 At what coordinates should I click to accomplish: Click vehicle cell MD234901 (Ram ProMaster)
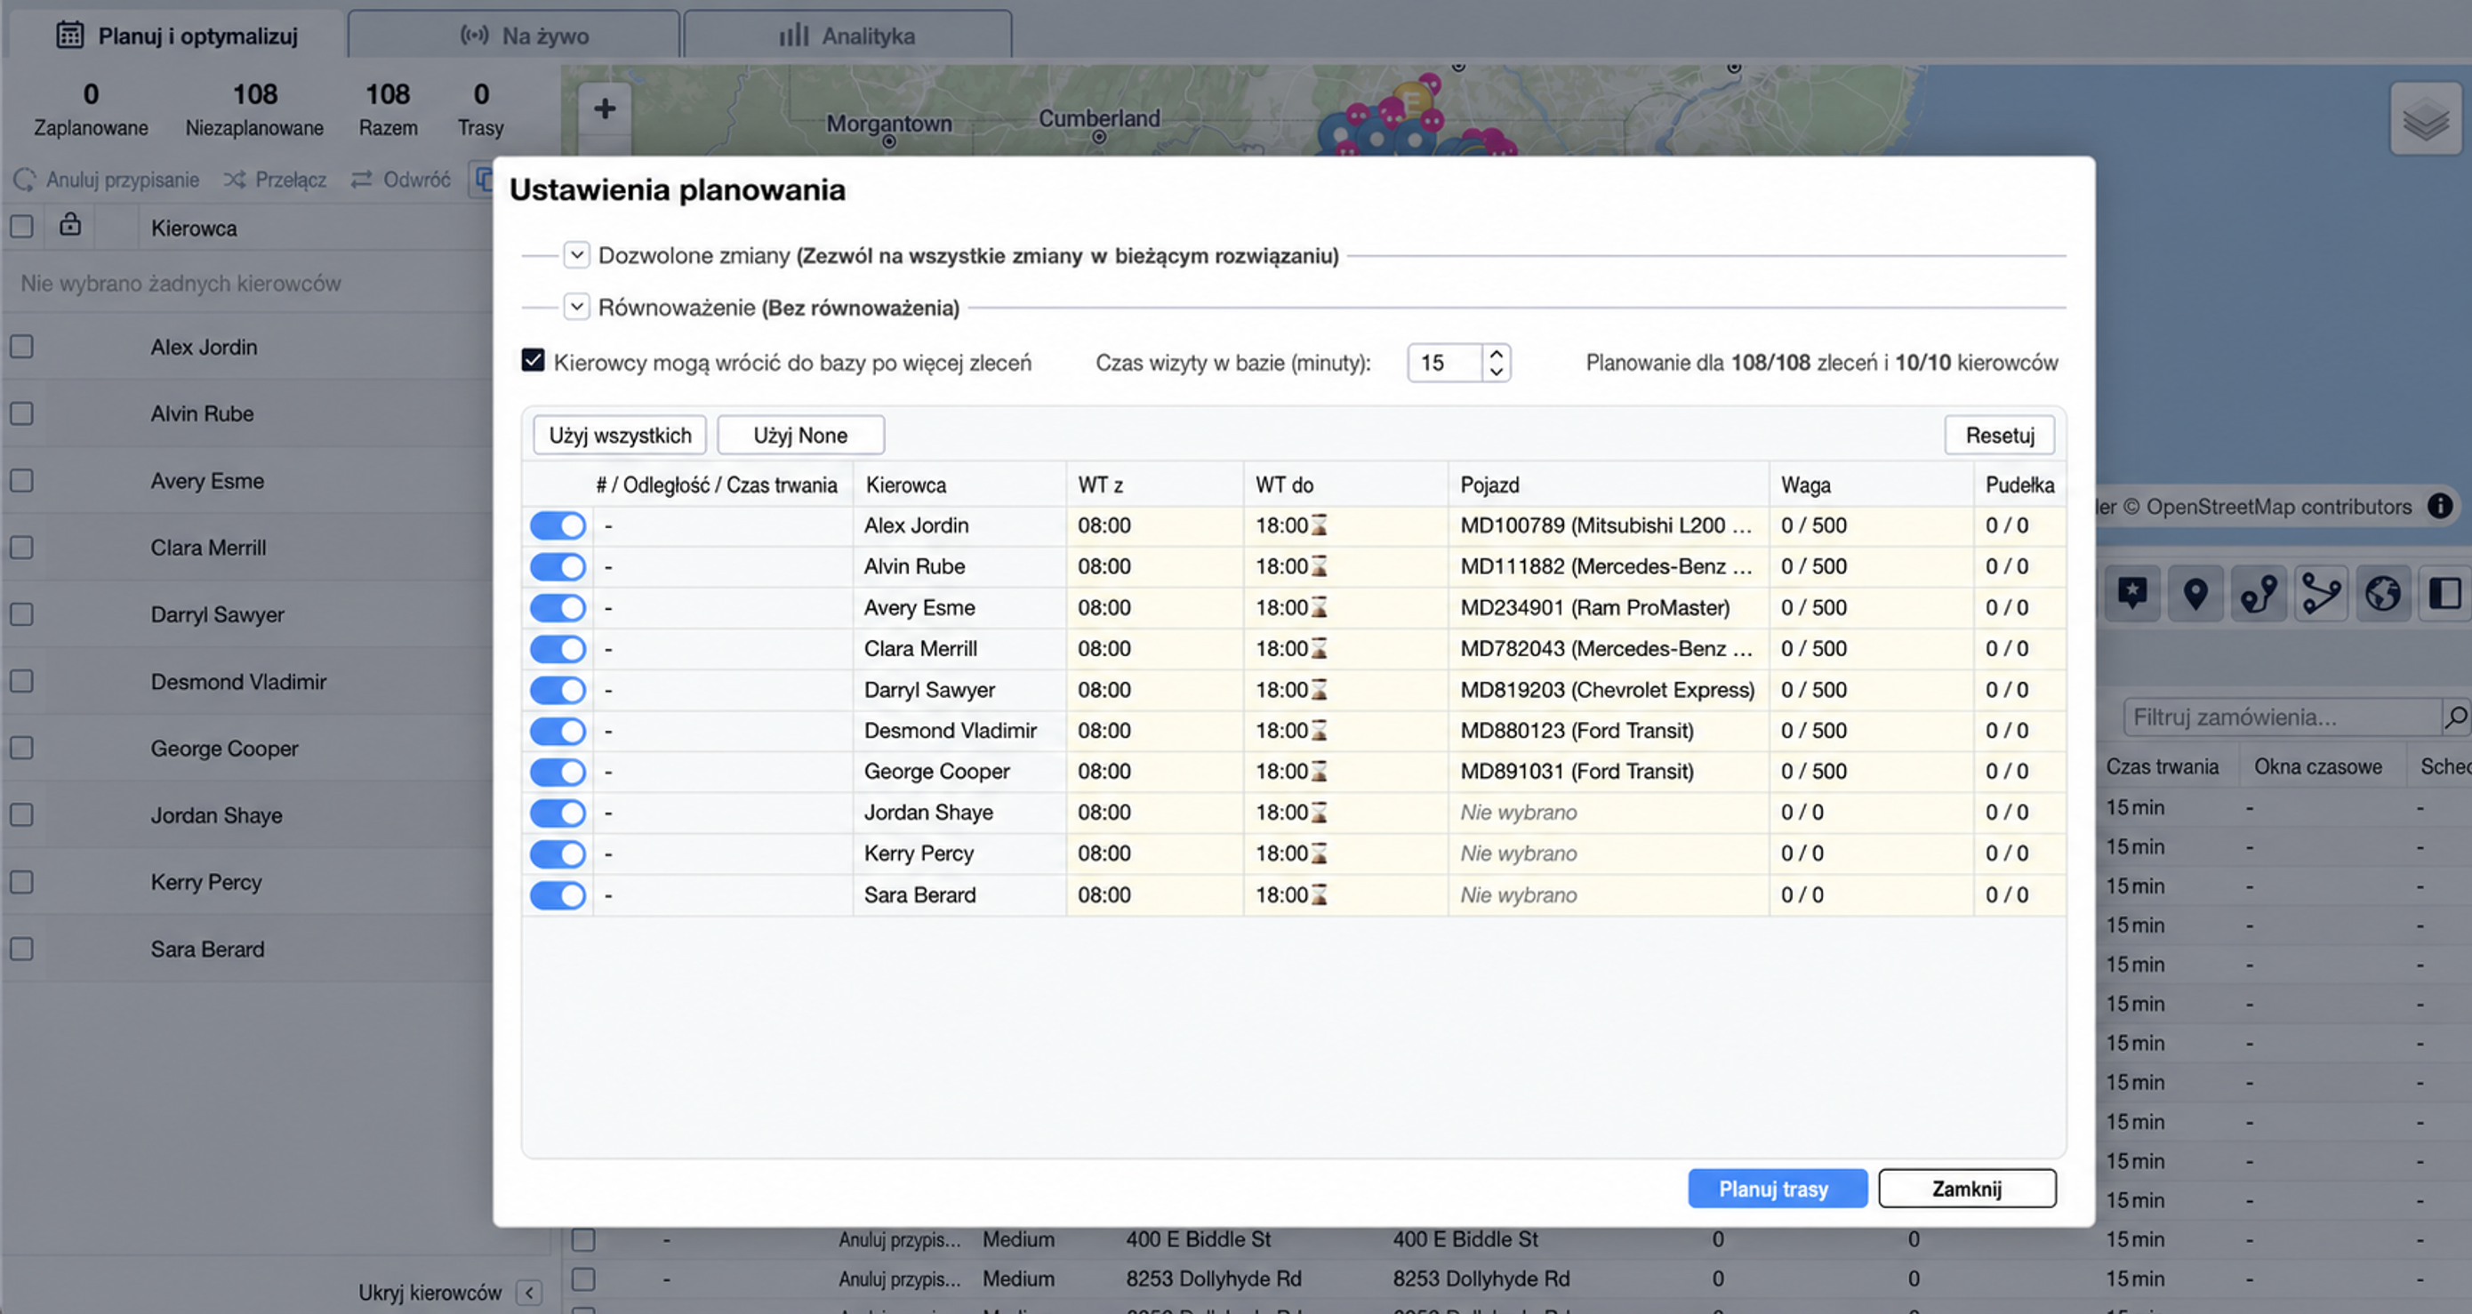[x=1609, y=608]
